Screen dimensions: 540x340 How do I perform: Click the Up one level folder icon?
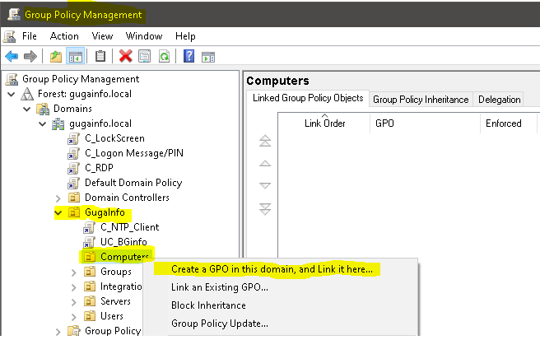(x=56, y=56)
